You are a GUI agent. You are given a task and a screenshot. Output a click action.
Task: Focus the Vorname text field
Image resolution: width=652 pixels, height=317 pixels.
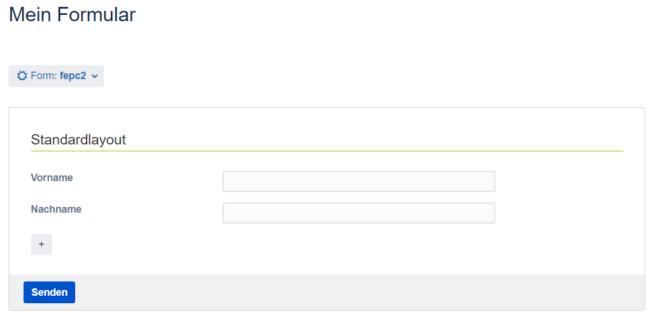click(359, 181)
